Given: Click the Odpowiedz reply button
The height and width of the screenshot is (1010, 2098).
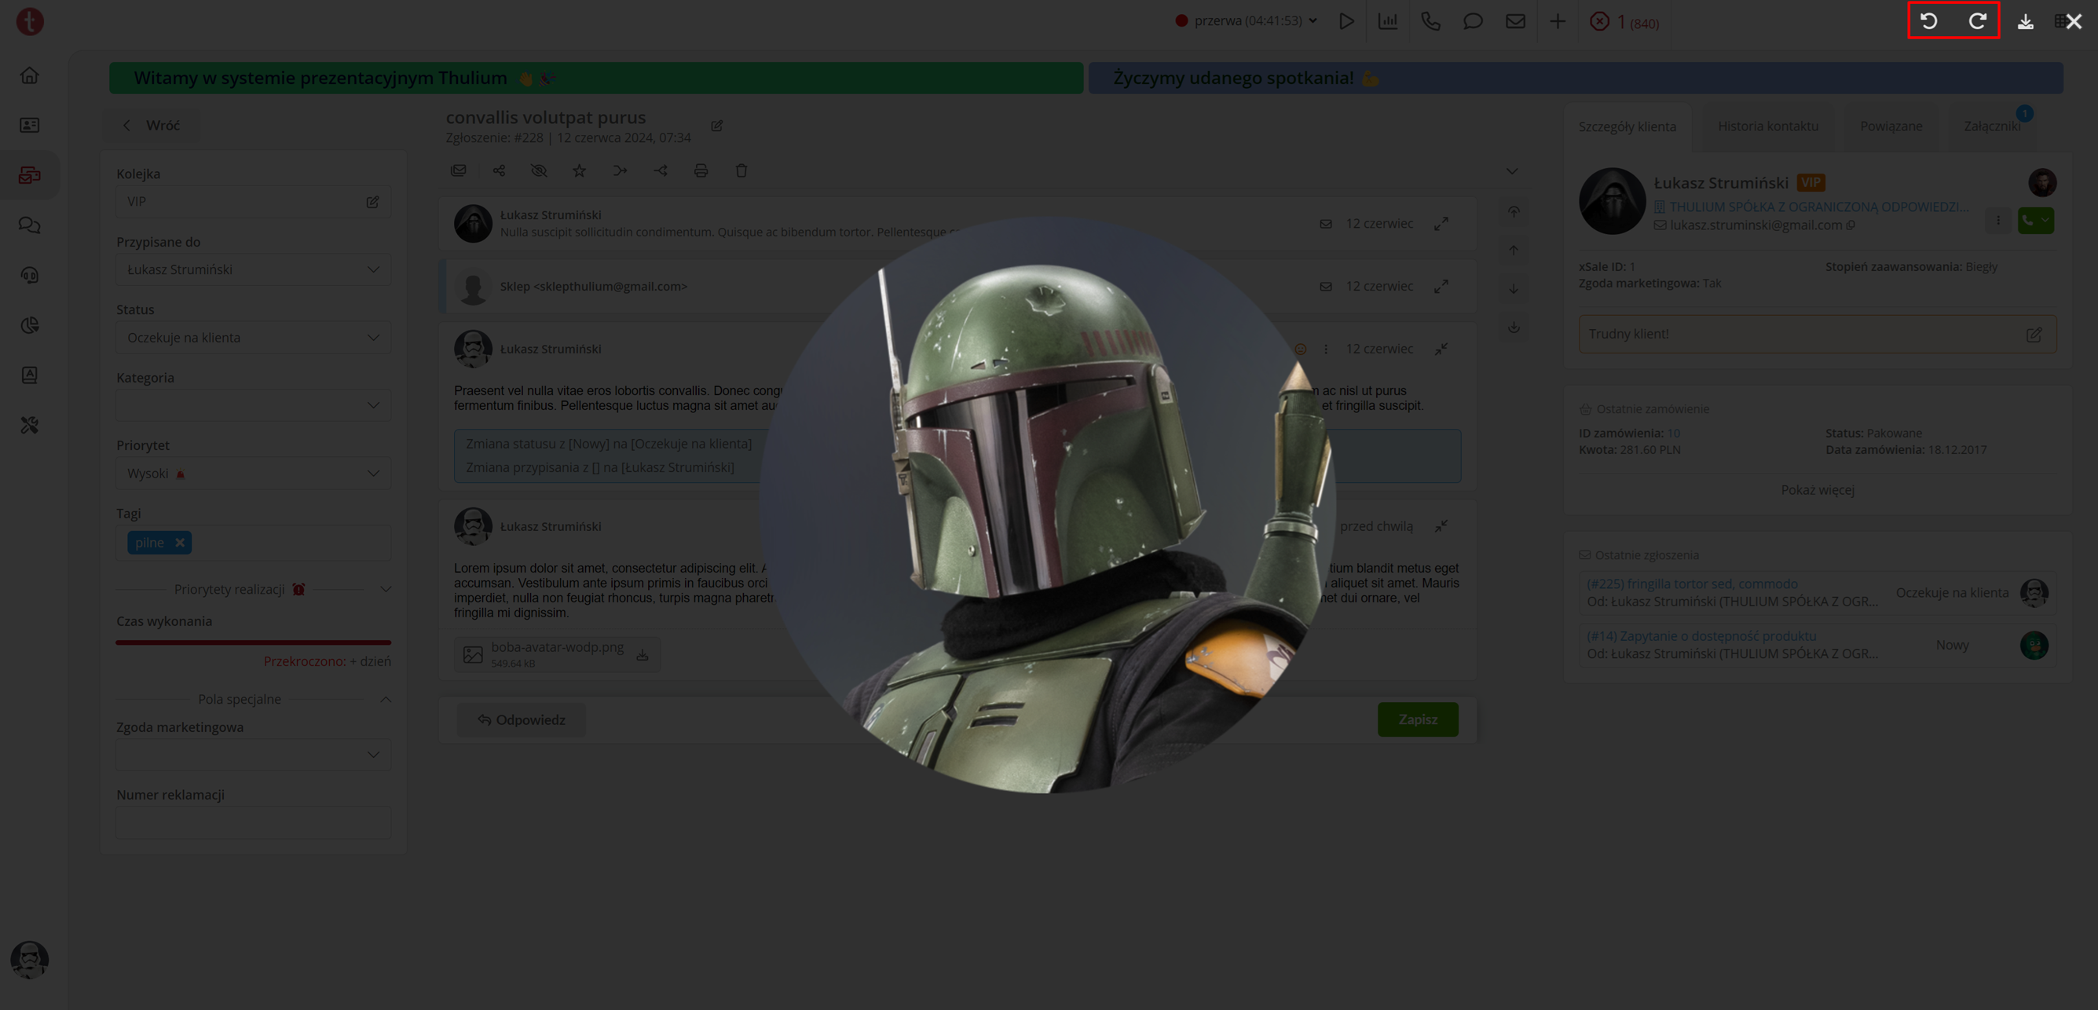Looking at the screenshot, I should point(522,720).
